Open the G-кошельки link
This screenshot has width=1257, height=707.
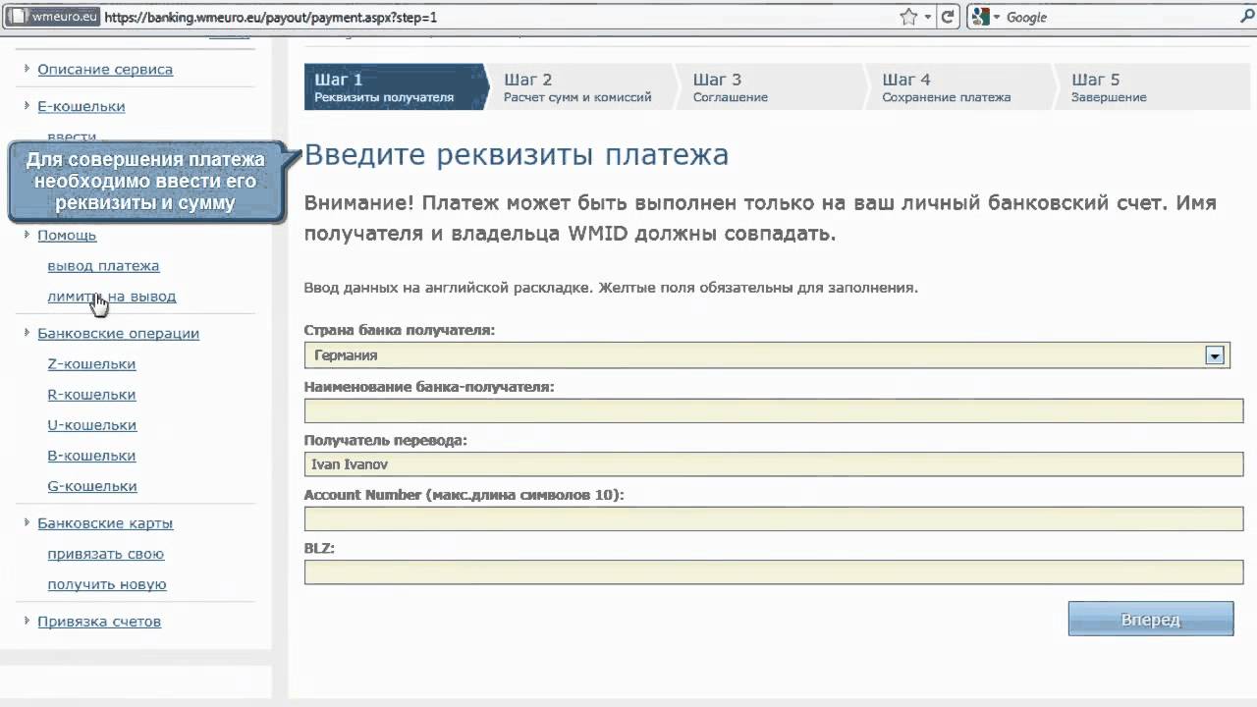pyautogui.click(x=92, y=486)
